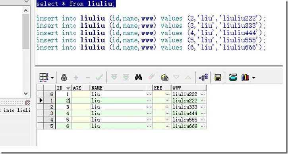Select the EEE column header
The image size is (288, 154).
click(162, 88)
